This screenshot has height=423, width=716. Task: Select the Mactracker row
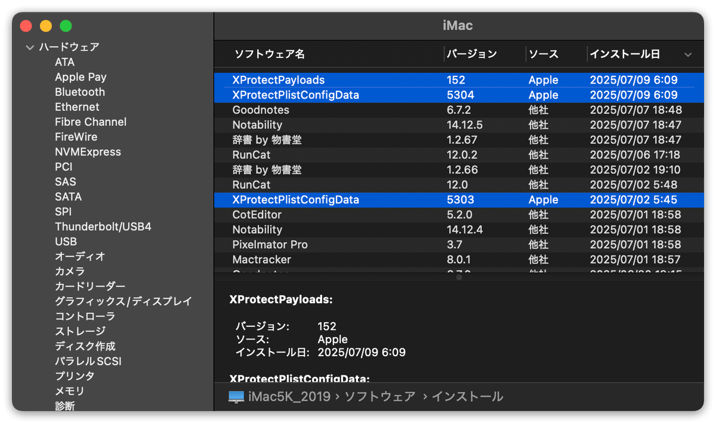tap(459, 260)
